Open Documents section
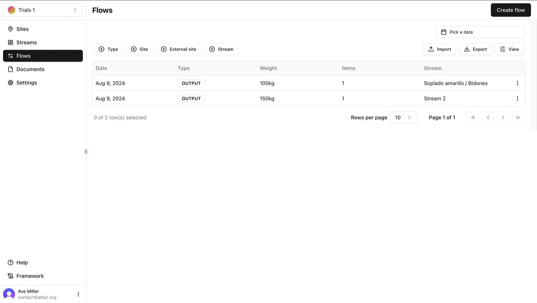Viewport: 537px width, 303px height. [x=30, y=69]
